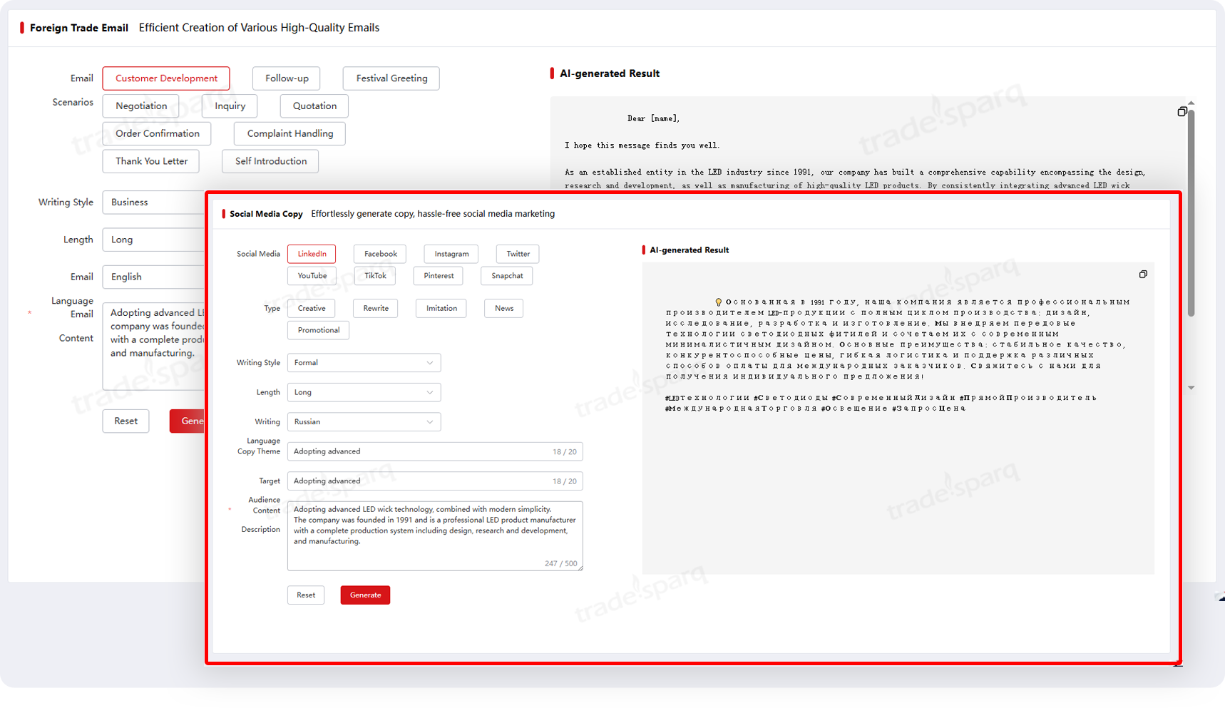
Task: Switch to Follow-up email scenario
Action: click(x=287, y=78)
